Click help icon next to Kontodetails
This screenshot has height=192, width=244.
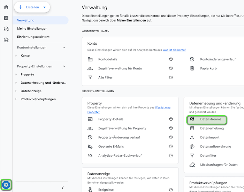(171, 59)
